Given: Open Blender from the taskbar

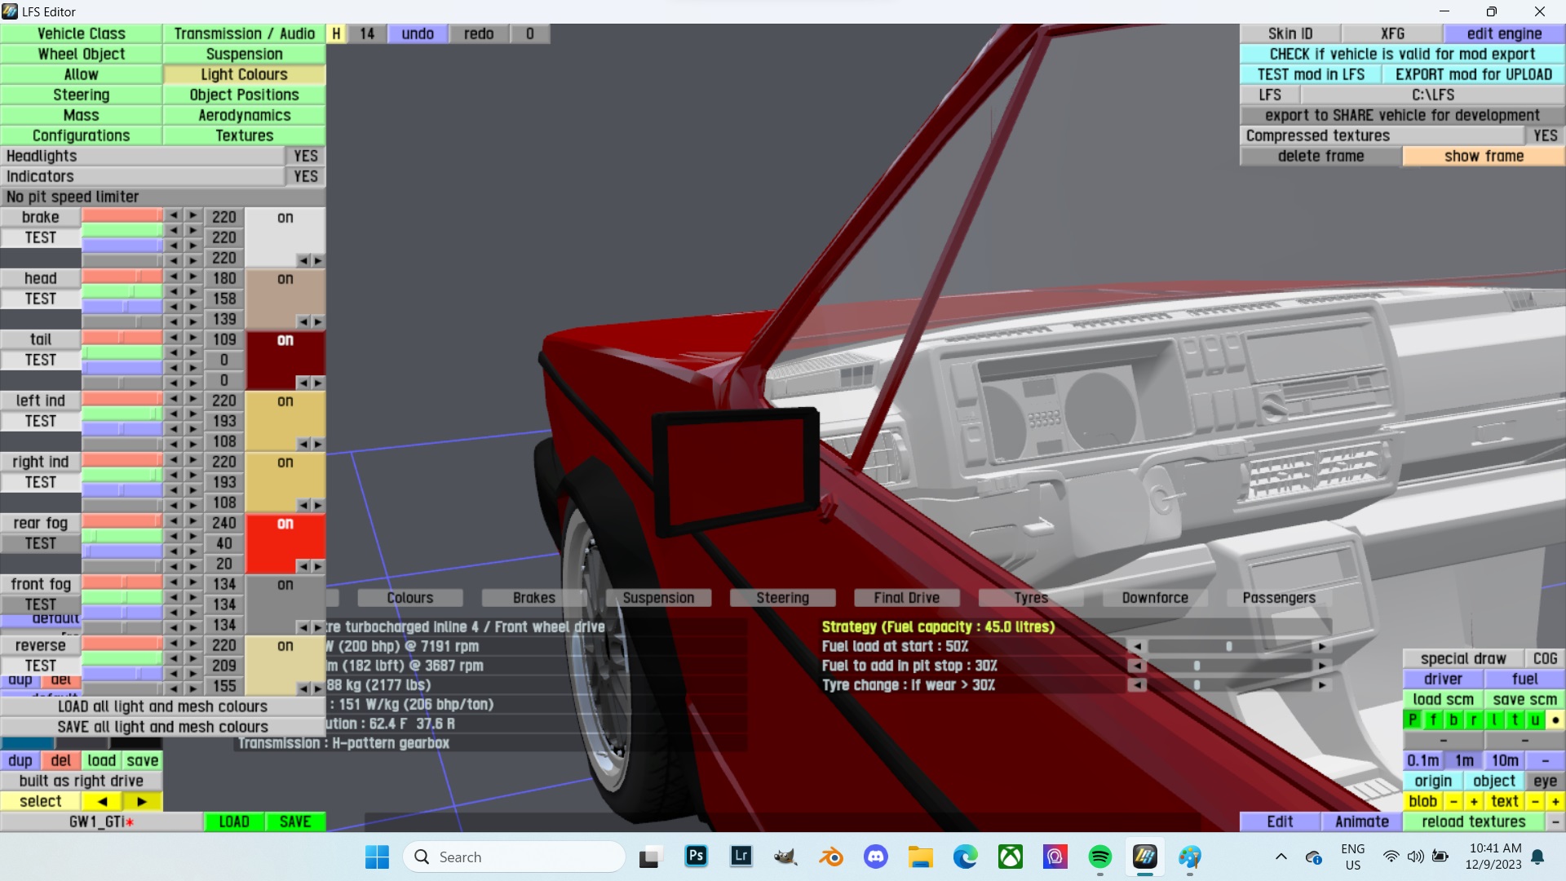Looking at the screenshot, I should tap(830, 857).
